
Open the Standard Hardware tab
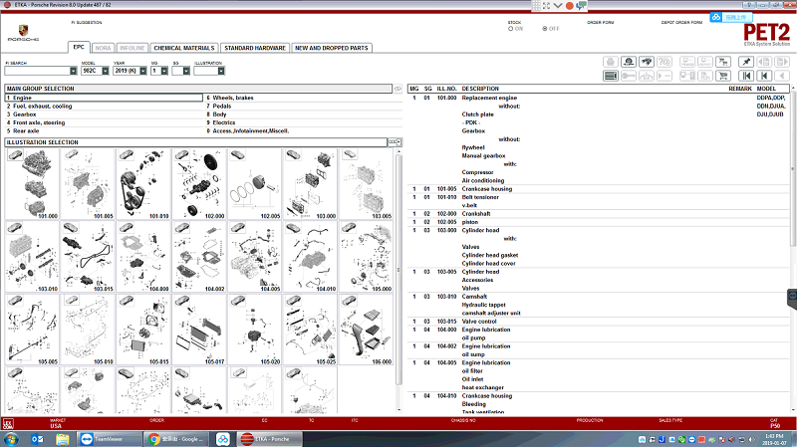click(255, 48)
